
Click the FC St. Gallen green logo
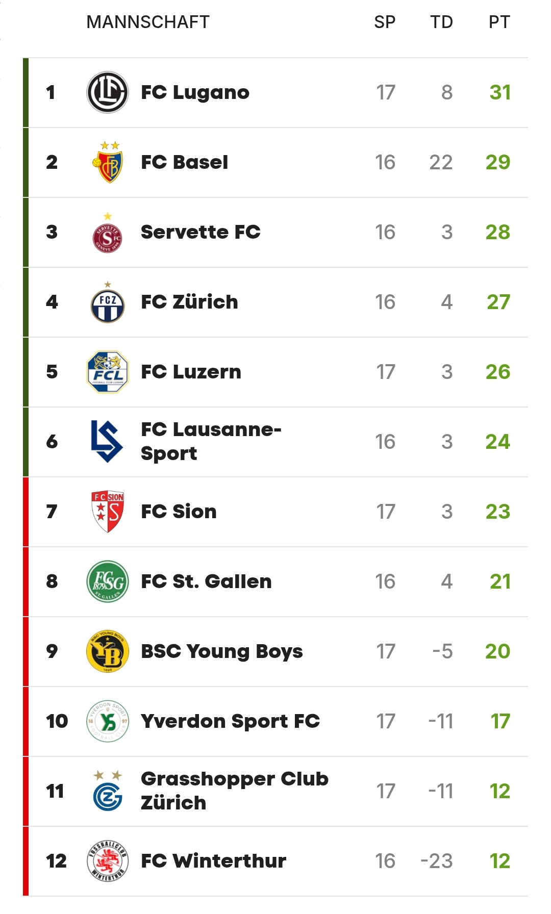coord(107,581)
